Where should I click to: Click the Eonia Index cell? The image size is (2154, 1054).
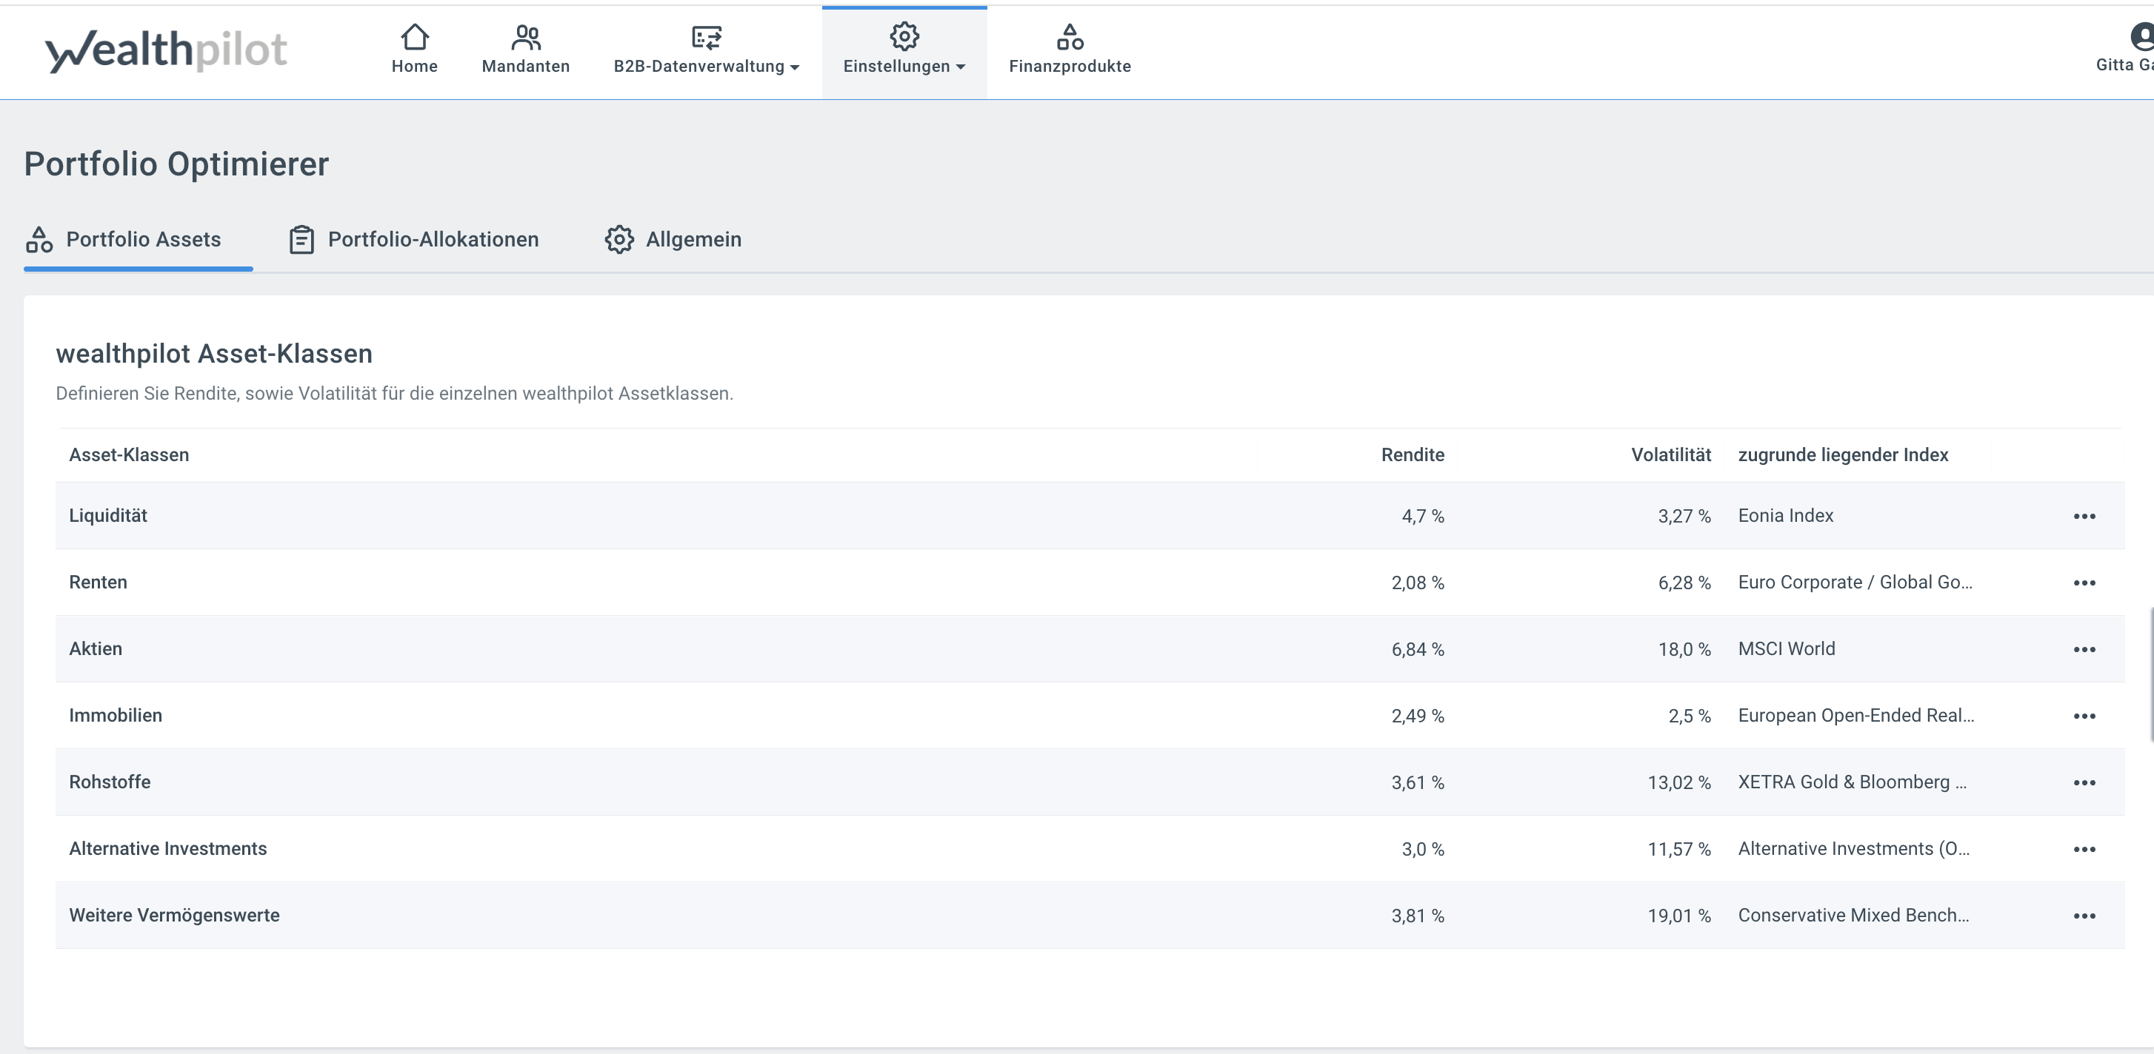(x=1785, y=516)
